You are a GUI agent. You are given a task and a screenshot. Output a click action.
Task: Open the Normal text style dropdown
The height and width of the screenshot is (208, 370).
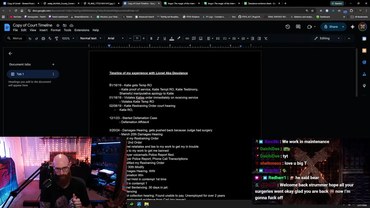pyautogui.click(x=91, y=38)
